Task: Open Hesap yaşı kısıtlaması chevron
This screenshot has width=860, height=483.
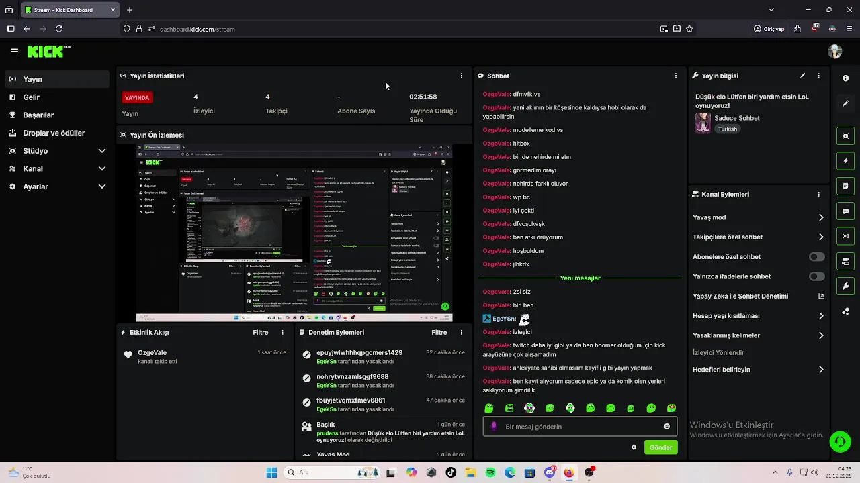Action: tap(821, 316)
